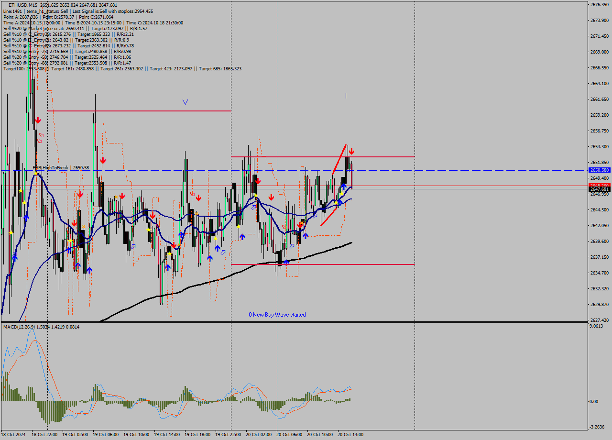Click the '20 Oct 02:00' time axis label
Viewport: 612px width, 440px height.
click(259, 435)
